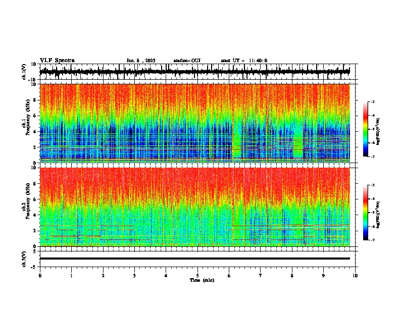Click time-axis tick label "5"
The width and height of the screenshot is (400, 309).
(197, 276)
